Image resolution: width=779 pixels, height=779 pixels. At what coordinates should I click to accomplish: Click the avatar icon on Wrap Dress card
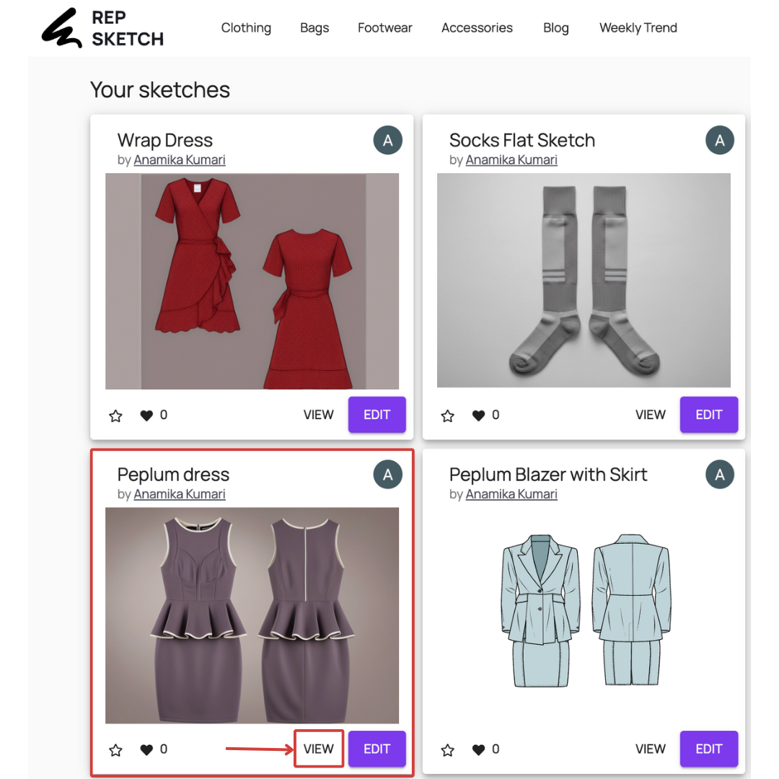click(x=388, y=140)
